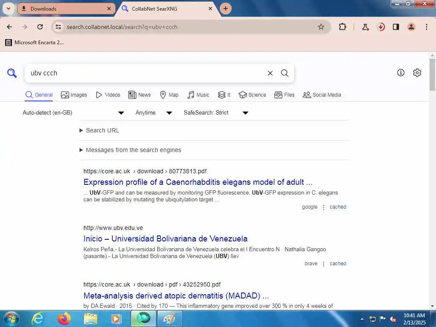Open the SafeSearch Strict dropdown
436x327 pixels.
pos(216,112)
